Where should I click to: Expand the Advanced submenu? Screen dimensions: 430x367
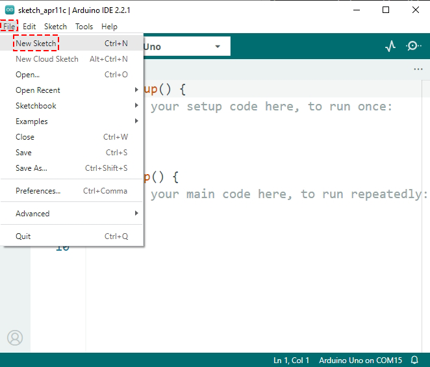point(72,214)
